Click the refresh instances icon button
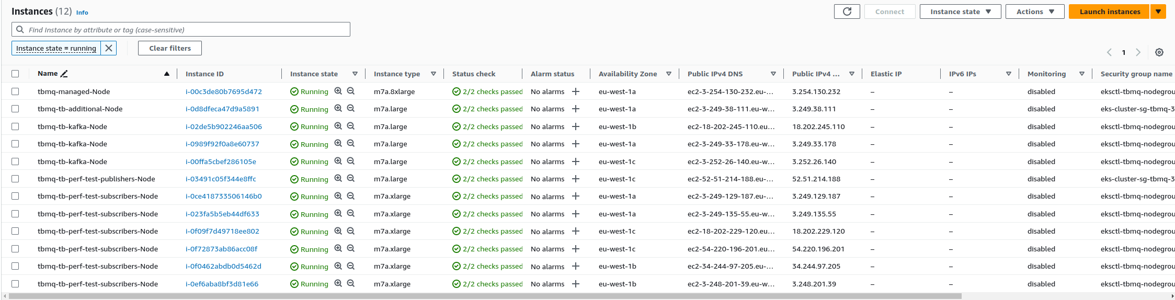1175x300 pixels. click(847, 11)
